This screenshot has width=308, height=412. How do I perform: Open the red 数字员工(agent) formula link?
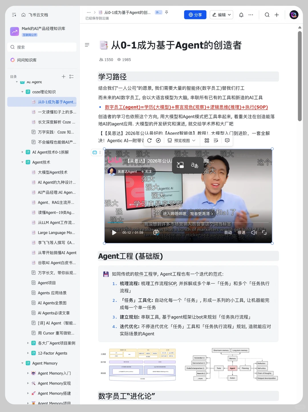pos(187,107)
